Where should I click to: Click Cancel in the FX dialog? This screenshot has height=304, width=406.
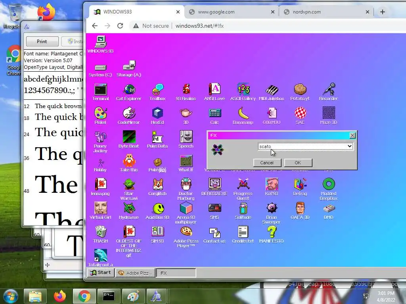pos(267,163)
